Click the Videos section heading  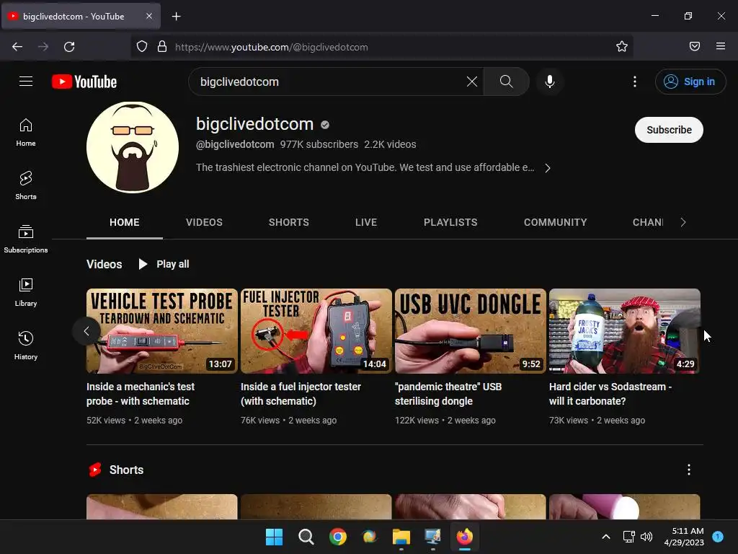pyautogui.click(x=104, y=264)
